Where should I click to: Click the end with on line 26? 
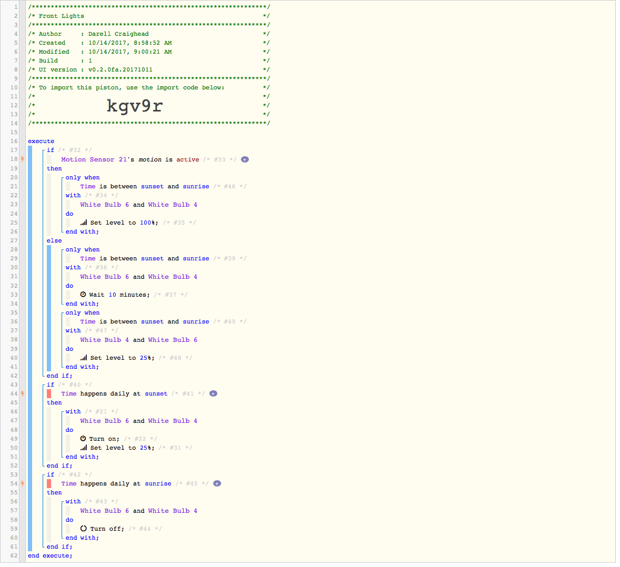[x=82, y=231]
